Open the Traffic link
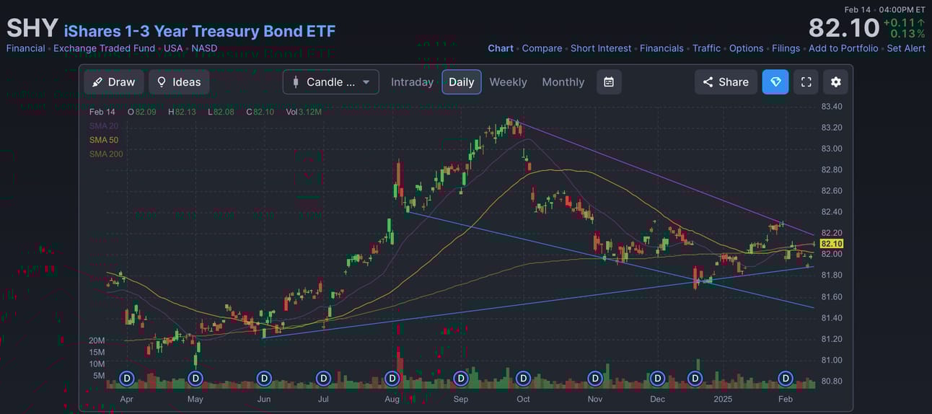The width and height of the screenshot is (932, 414). pyautogui.click(x=706, y=48)
